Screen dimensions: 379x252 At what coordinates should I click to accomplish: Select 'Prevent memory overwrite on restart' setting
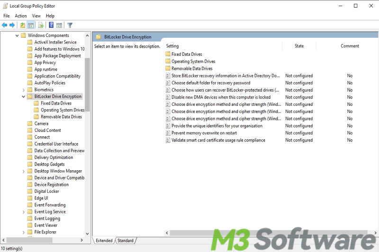coord(204,133)
